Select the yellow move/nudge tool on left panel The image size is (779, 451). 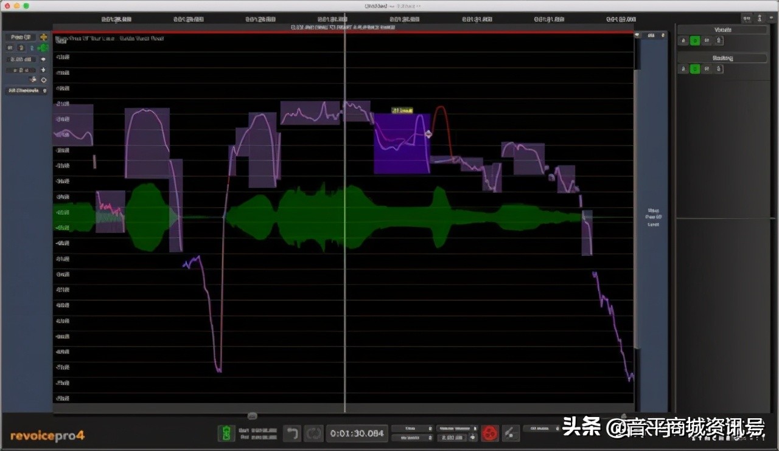point(43,36)
